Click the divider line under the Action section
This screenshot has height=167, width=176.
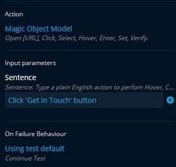[89, 50]
